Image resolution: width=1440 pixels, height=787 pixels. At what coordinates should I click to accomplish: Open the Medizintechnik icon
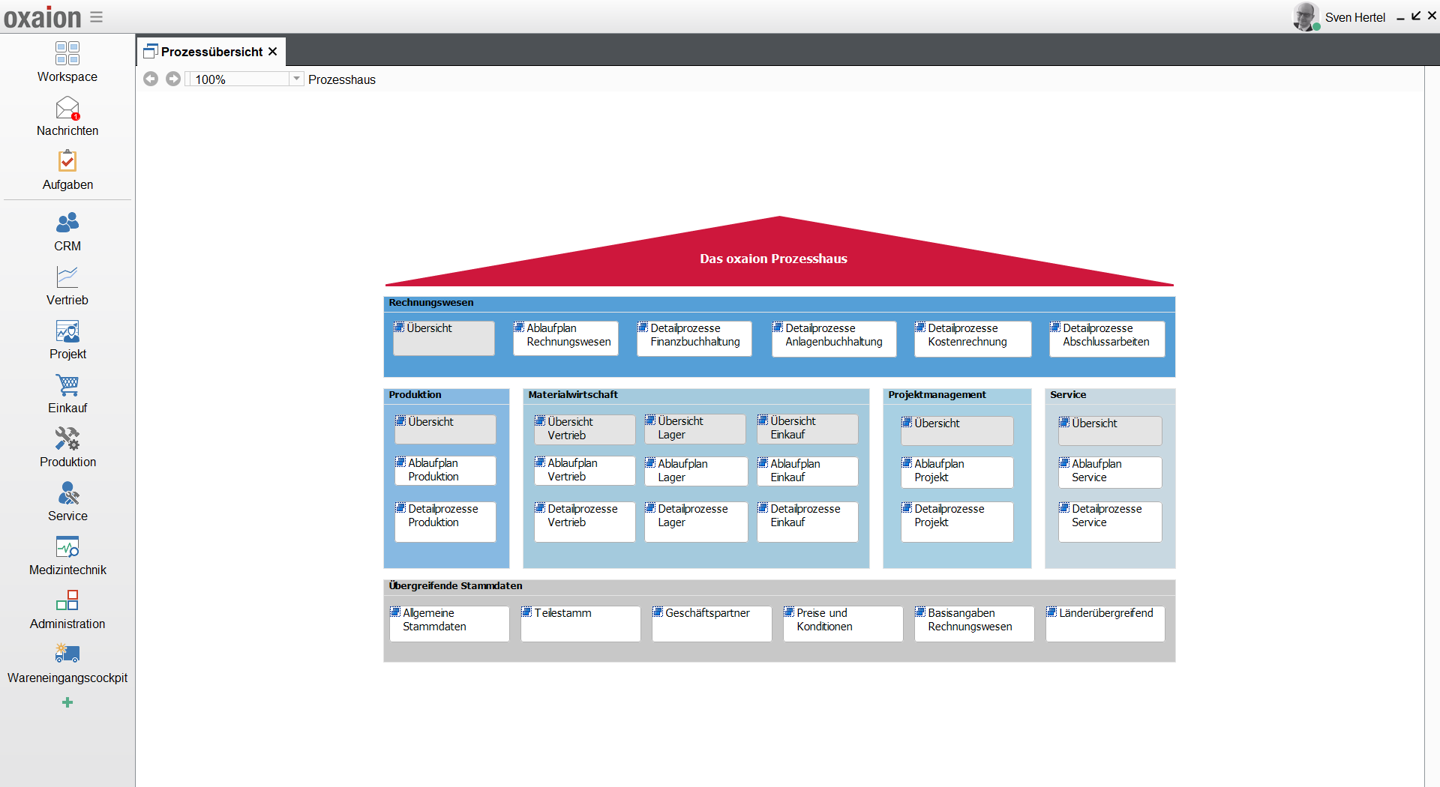(67, 547)
